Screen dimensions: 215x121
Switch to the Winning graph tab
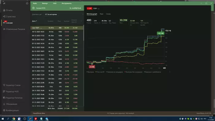point(92,14)
